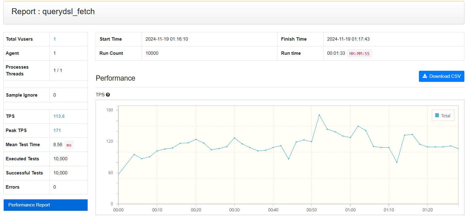Click the 01:20 x-axis label

428,210
